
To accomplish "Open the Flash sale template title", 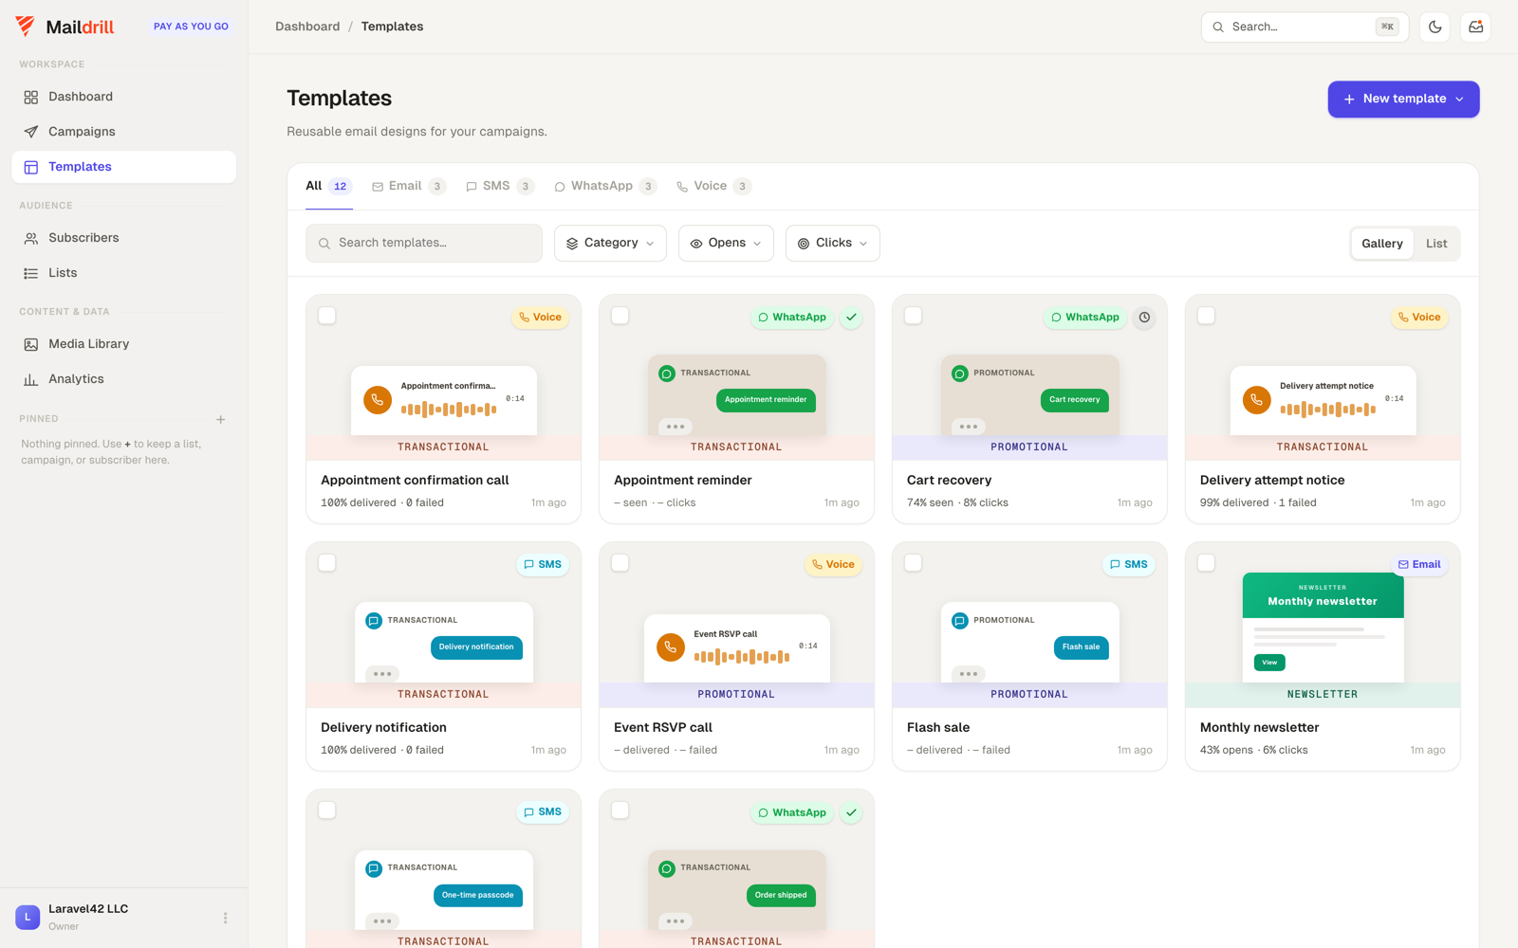I will (937, 728).
